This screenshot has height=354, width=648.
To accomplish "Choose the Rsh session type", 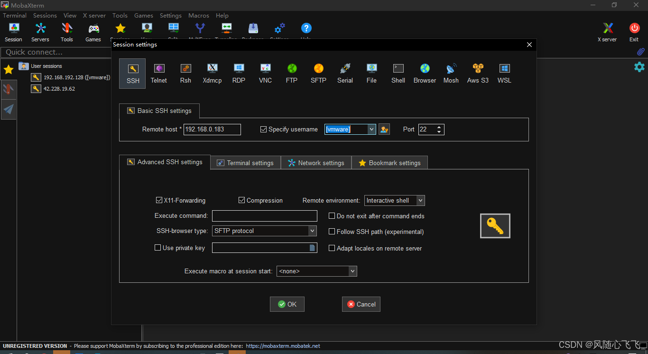I will [185, 74].
